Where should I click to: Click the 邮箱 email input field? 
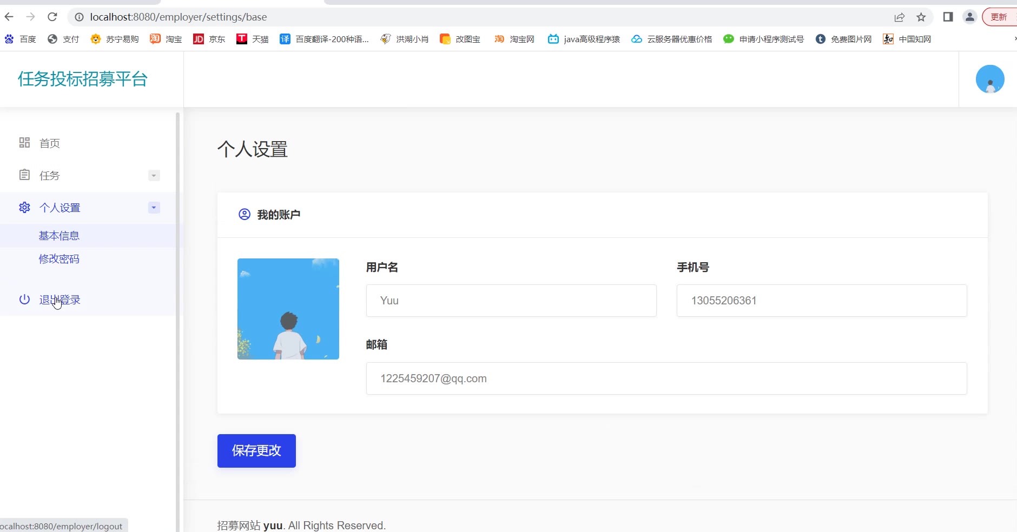[x=666, y=378]
